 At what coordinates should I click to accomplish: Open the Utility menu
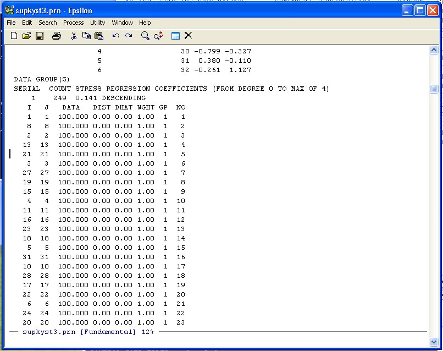(x=98, y=23)
